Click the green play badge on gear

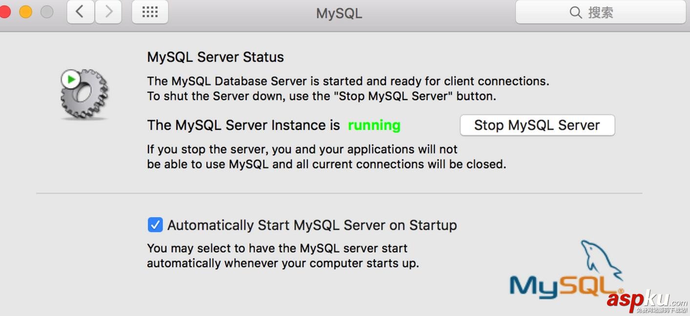tap(71, 79)
